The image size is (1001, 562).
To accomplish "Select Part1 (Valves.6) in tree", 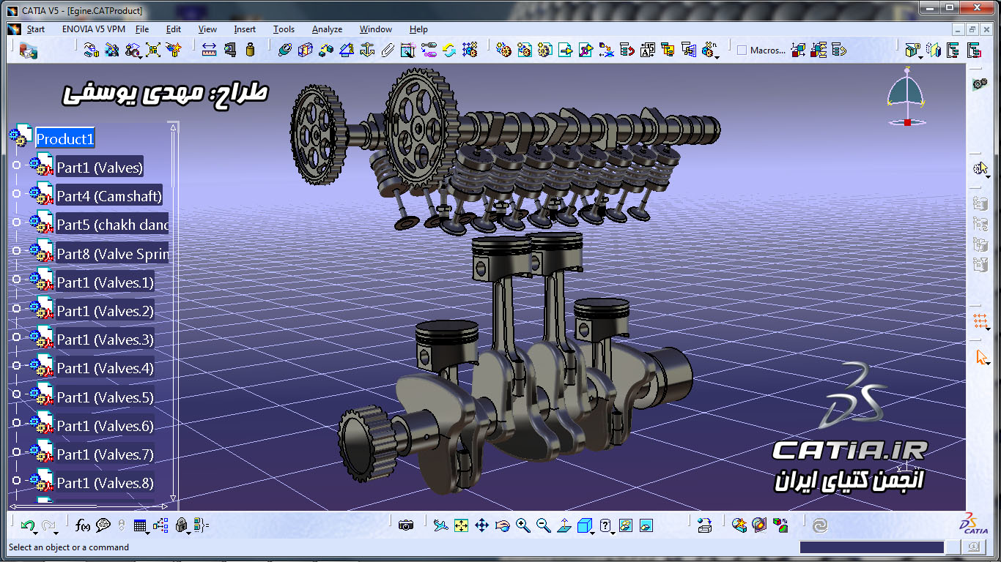I will (106, 426).
